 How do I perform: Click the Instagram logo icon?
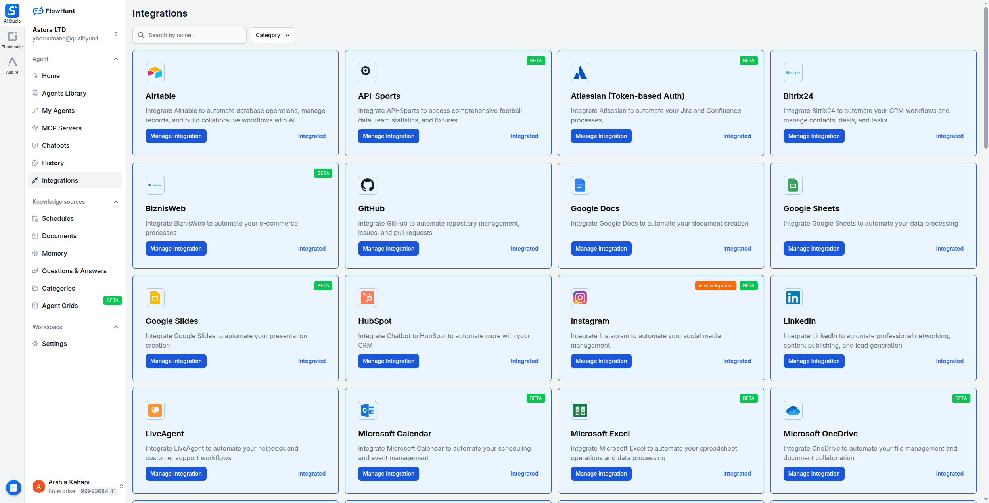(x=580, y=298)
